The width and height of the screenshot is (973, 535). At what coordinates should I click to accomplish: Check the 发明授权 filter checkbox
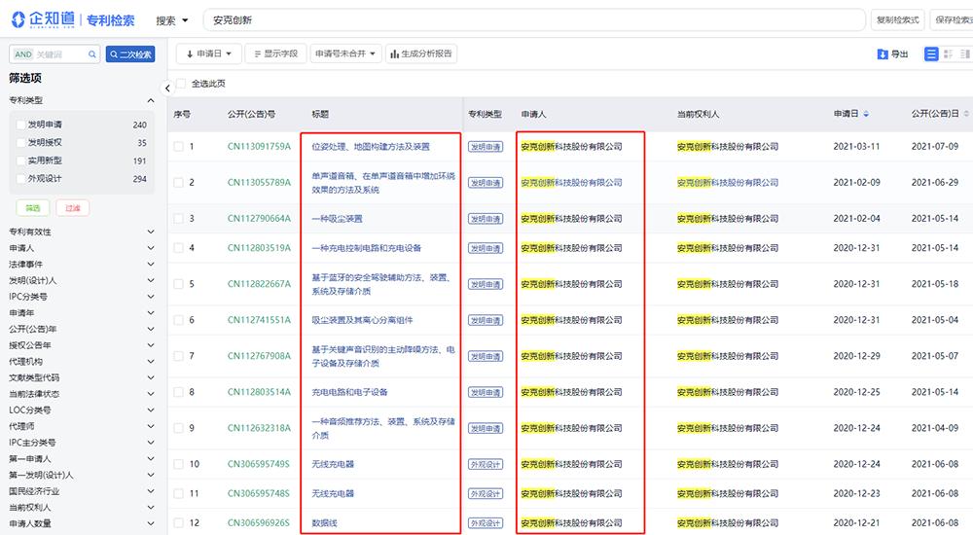click(21, 143)
